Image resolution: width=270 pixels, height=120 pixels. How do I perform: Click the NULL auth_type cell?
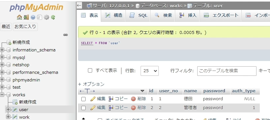tap(250, 99)
